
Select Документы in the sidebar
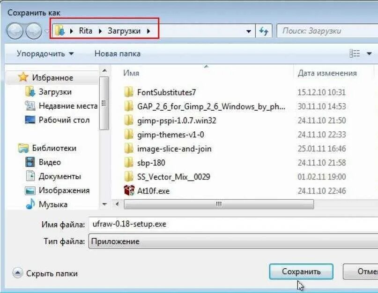click(x=60, y=176)
